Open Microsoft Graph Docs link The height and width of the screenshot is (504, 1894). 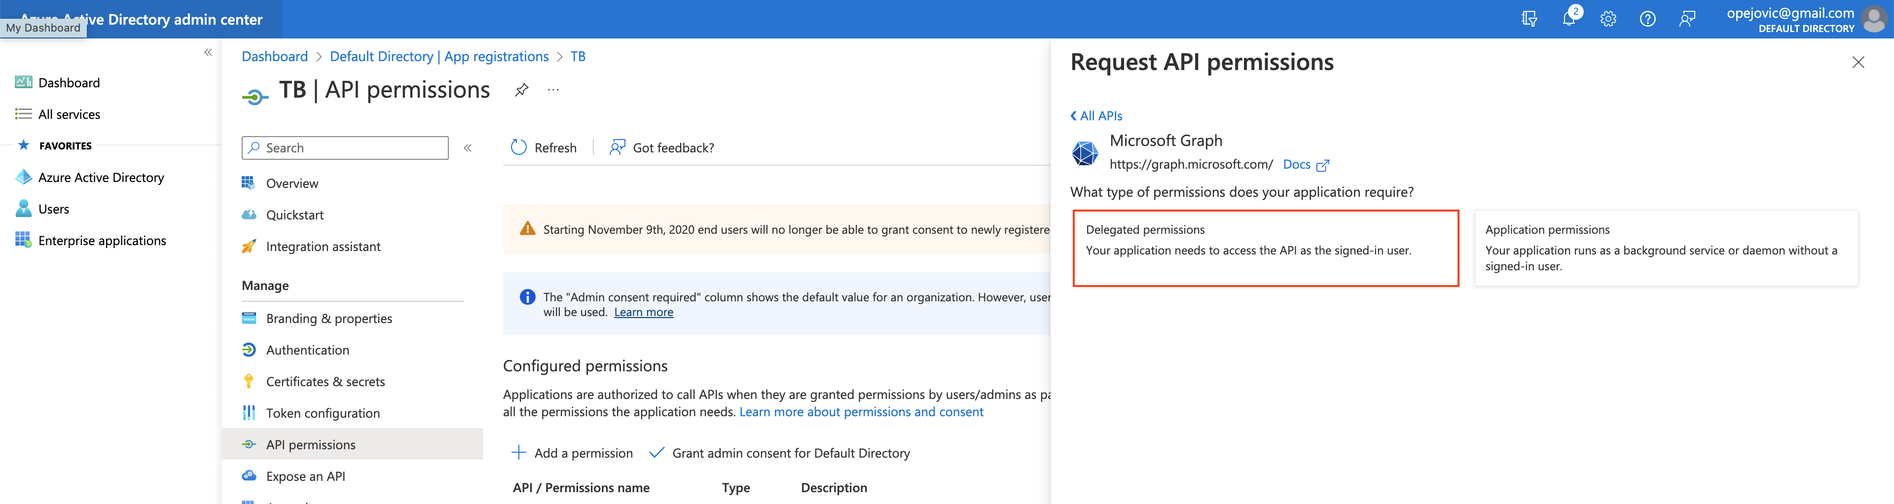coord(1305,165)
